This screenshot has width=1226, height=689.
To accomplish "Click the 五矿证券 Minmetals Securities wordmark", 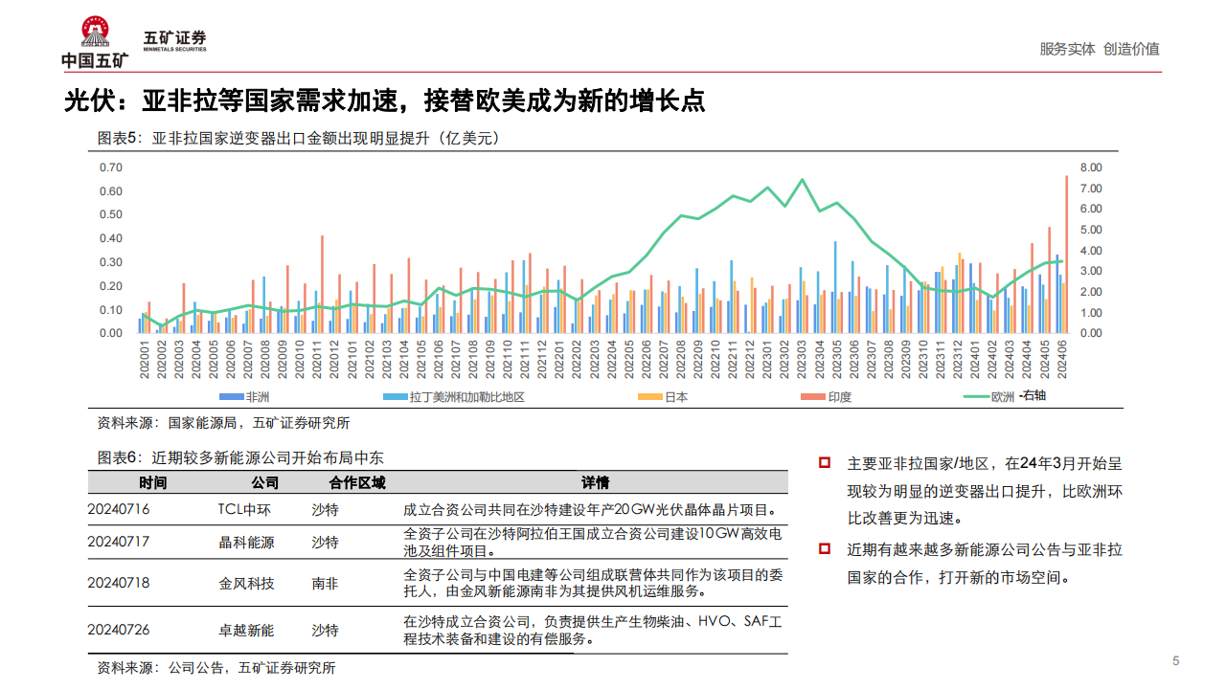I will tap(175, 40).
